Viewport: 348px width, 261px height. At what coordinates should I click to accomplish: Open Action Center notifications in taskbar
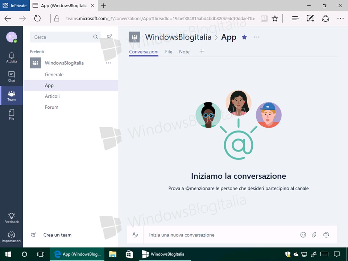click(337, 254)
